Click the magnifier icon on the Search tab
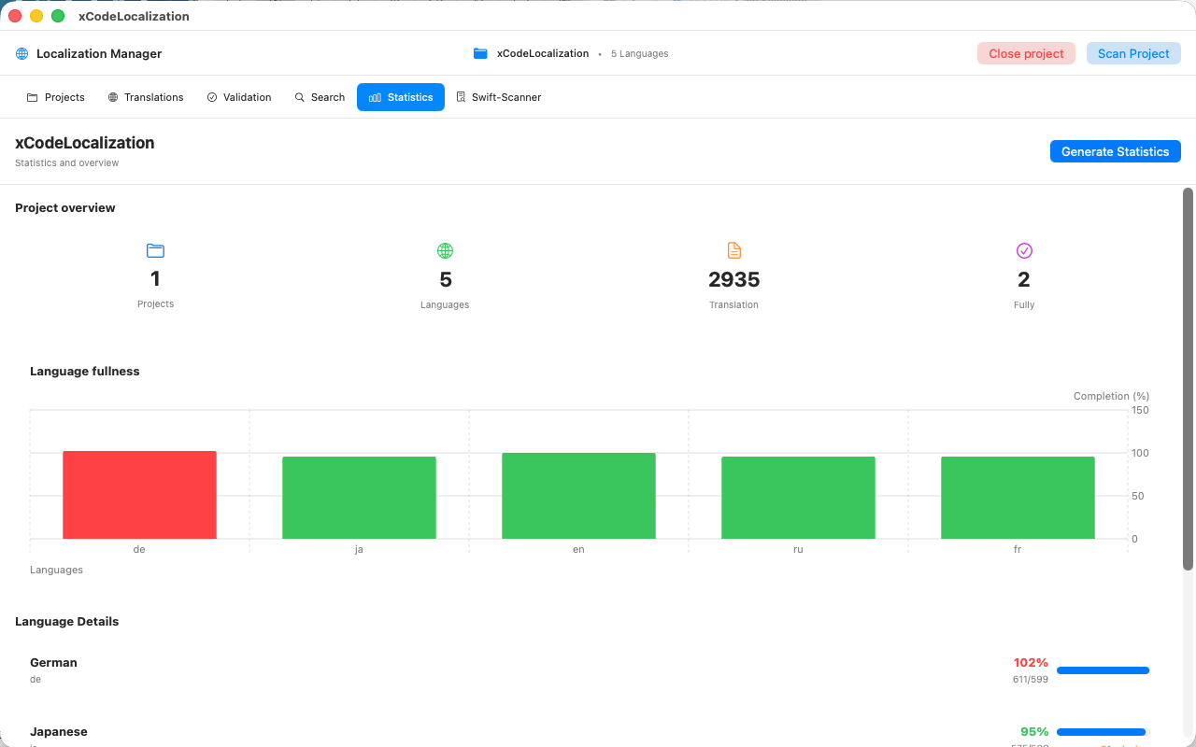This screenshot has width=1196, height=747. 298,97
